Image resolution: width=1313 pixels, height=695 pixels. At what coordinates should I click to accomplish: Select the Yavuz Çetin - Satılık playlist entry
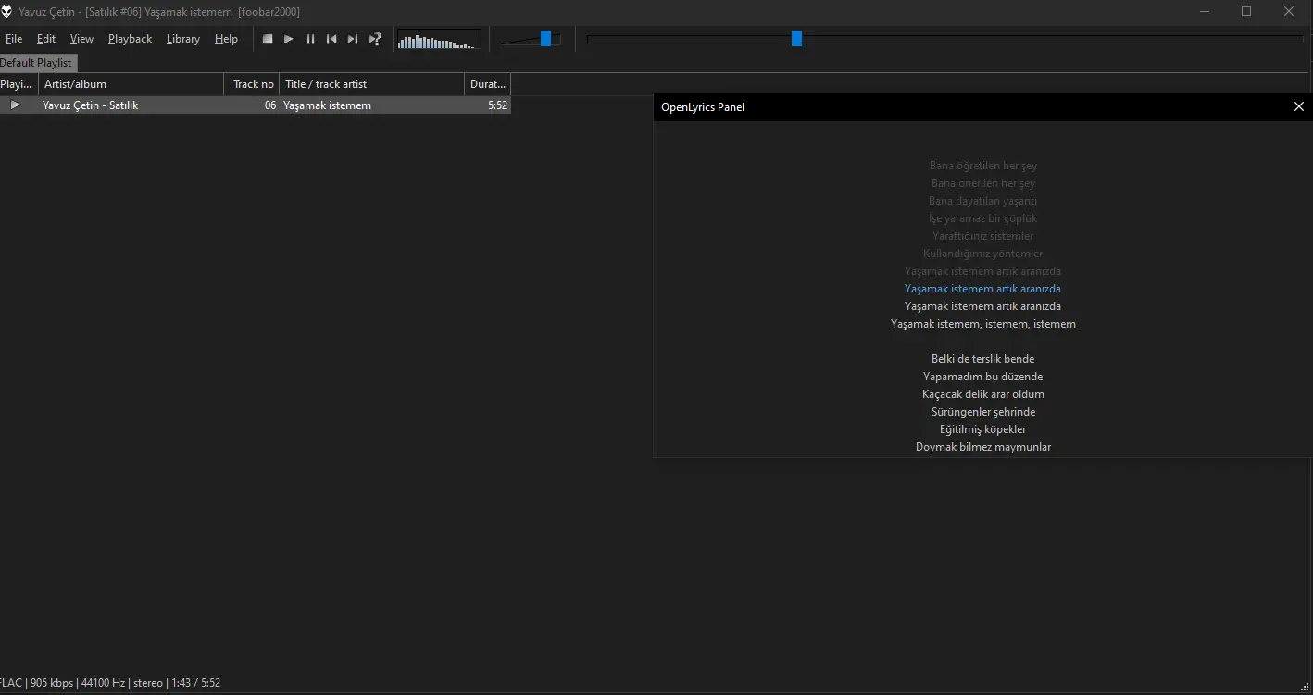pos(90,105)
